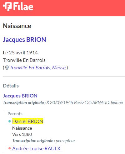Click the plain Tronville En Barrois text
Image resolution: width=125 pixels, height=154 pixels.
pos(24,60)
